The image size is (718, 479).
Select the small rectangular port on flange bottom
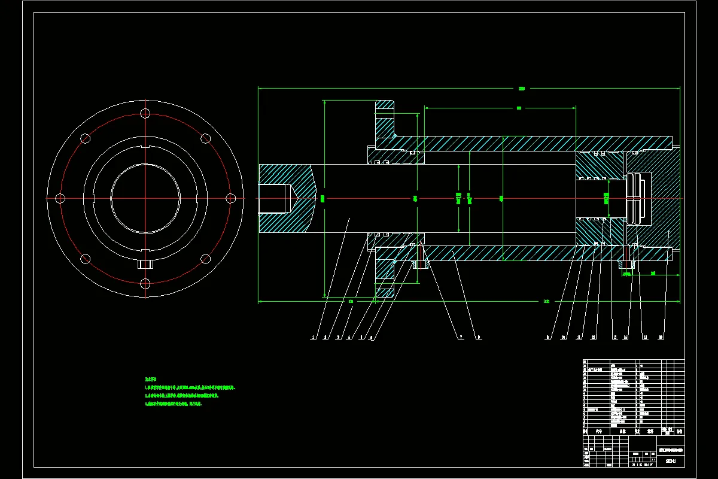(x=145, y=264)
